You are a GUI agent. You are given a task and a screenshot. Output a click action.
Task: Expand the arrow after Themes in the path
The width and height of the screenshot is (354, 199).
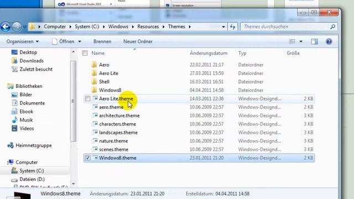point(190,27)
